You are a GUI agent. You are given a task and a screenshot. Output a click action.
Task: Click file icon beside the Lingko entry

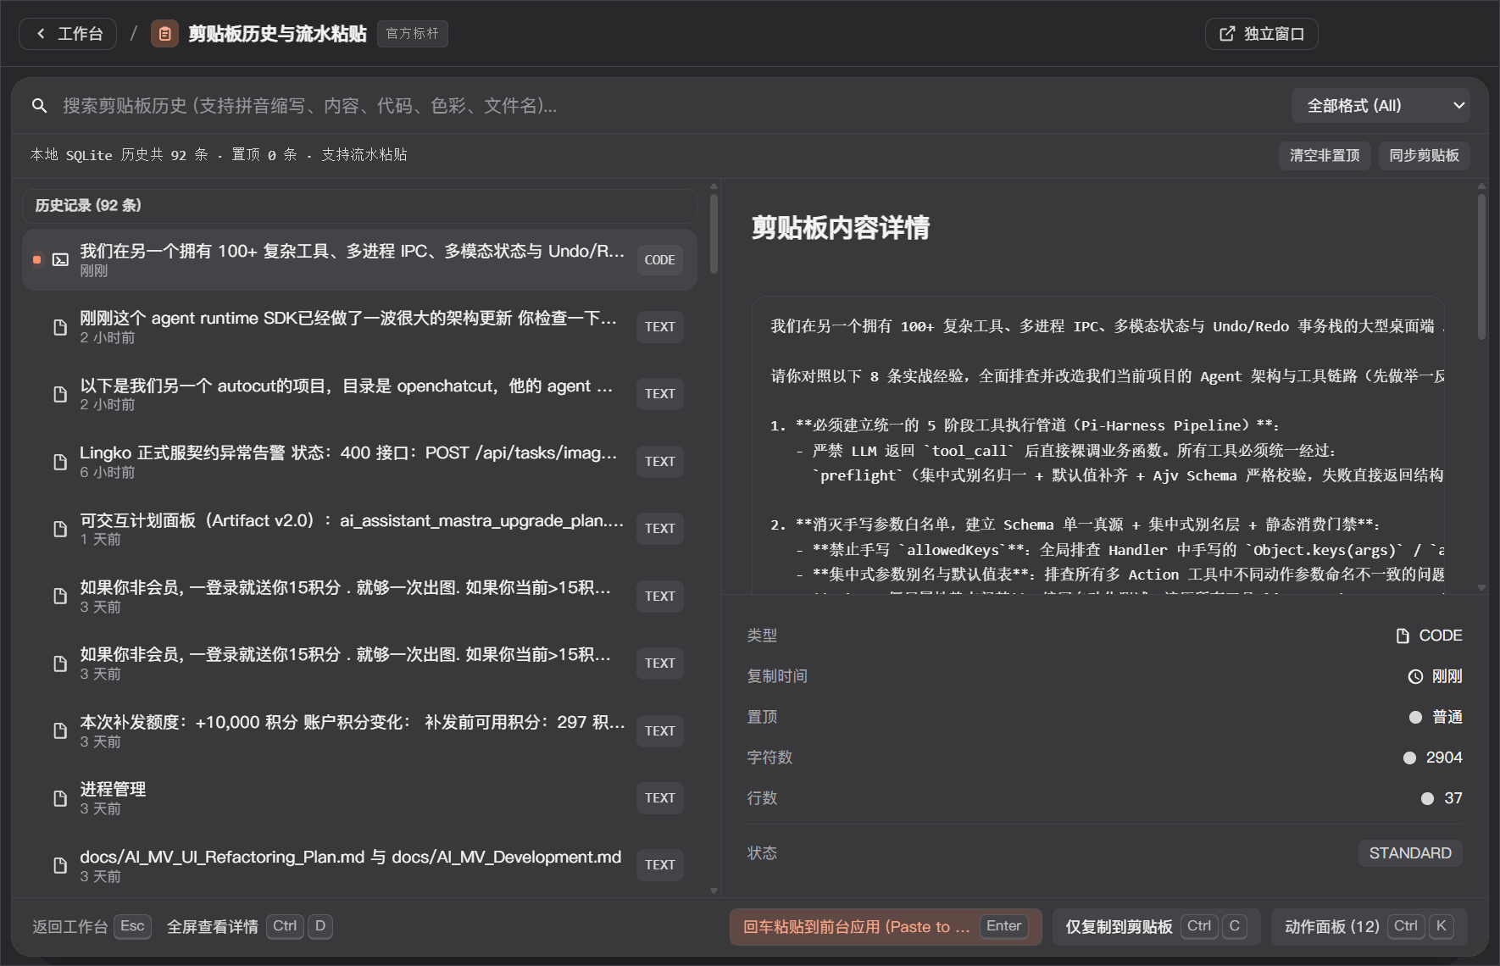click(60, 462)
